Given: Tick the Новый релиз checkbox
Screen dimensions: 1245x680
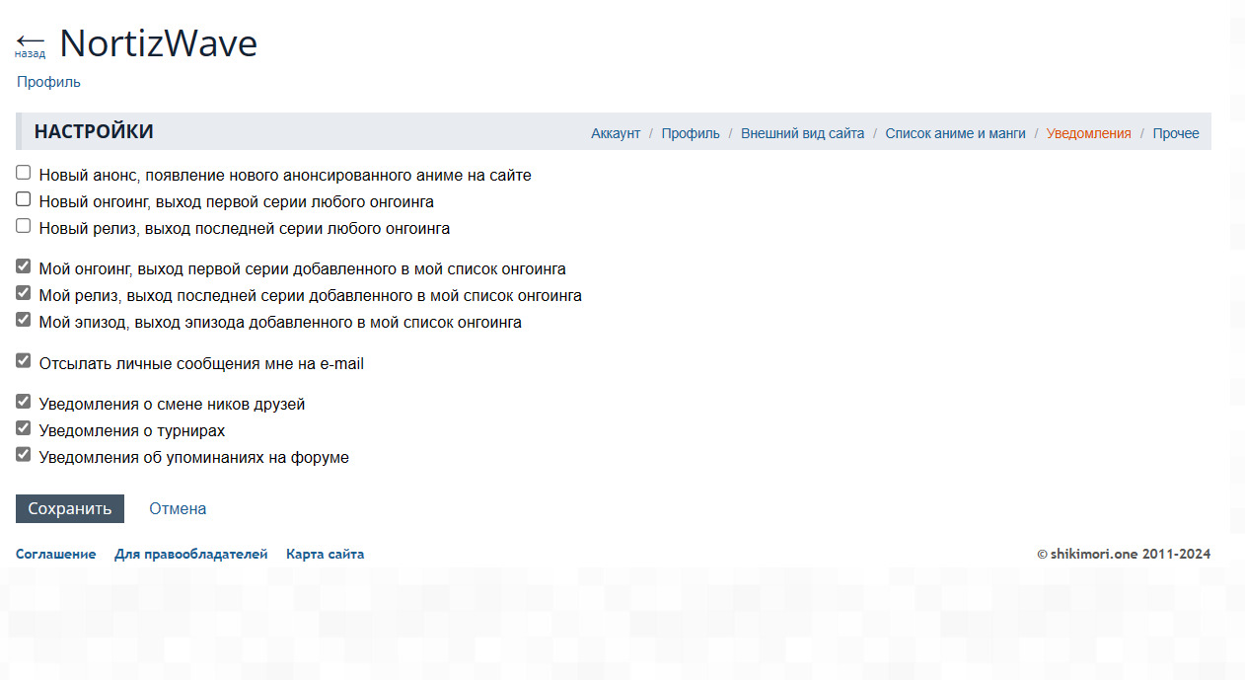Looking at the screenshot, I should (24, 226).
